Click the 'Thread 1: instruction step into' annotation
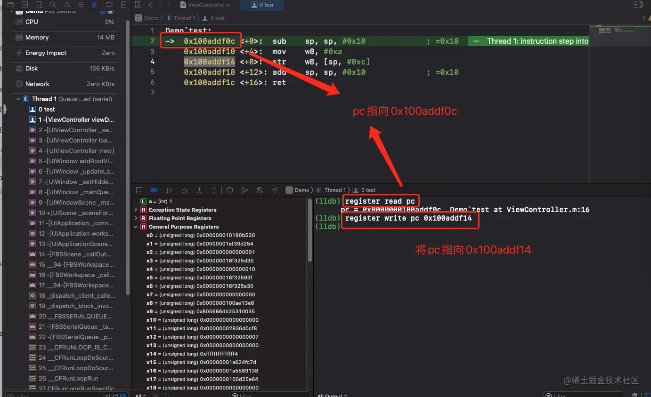651x397 pixels. click(537, 41)
